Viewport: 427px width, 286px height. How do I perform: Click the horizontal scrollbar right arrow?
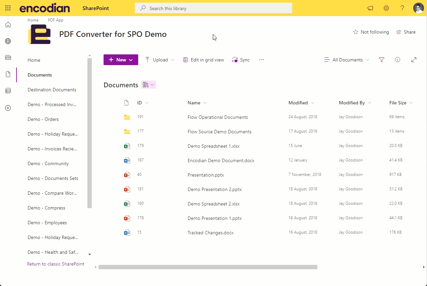tap(424, 267)
